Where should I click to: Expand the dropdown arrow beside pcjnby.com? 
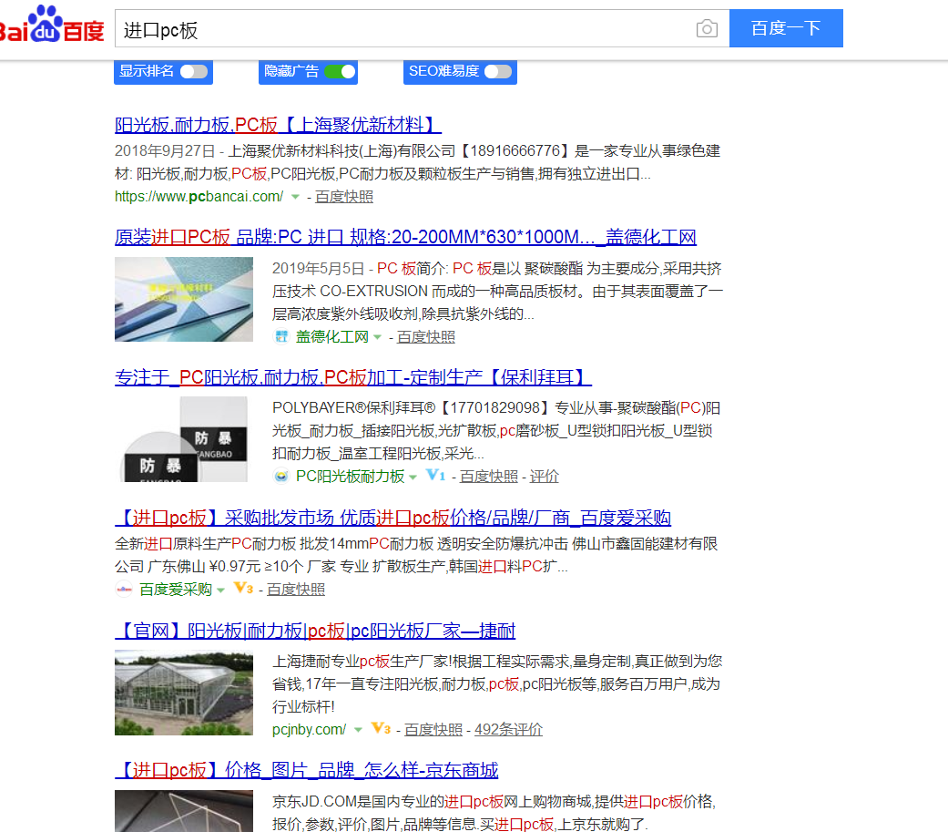[x=358, y=730]
